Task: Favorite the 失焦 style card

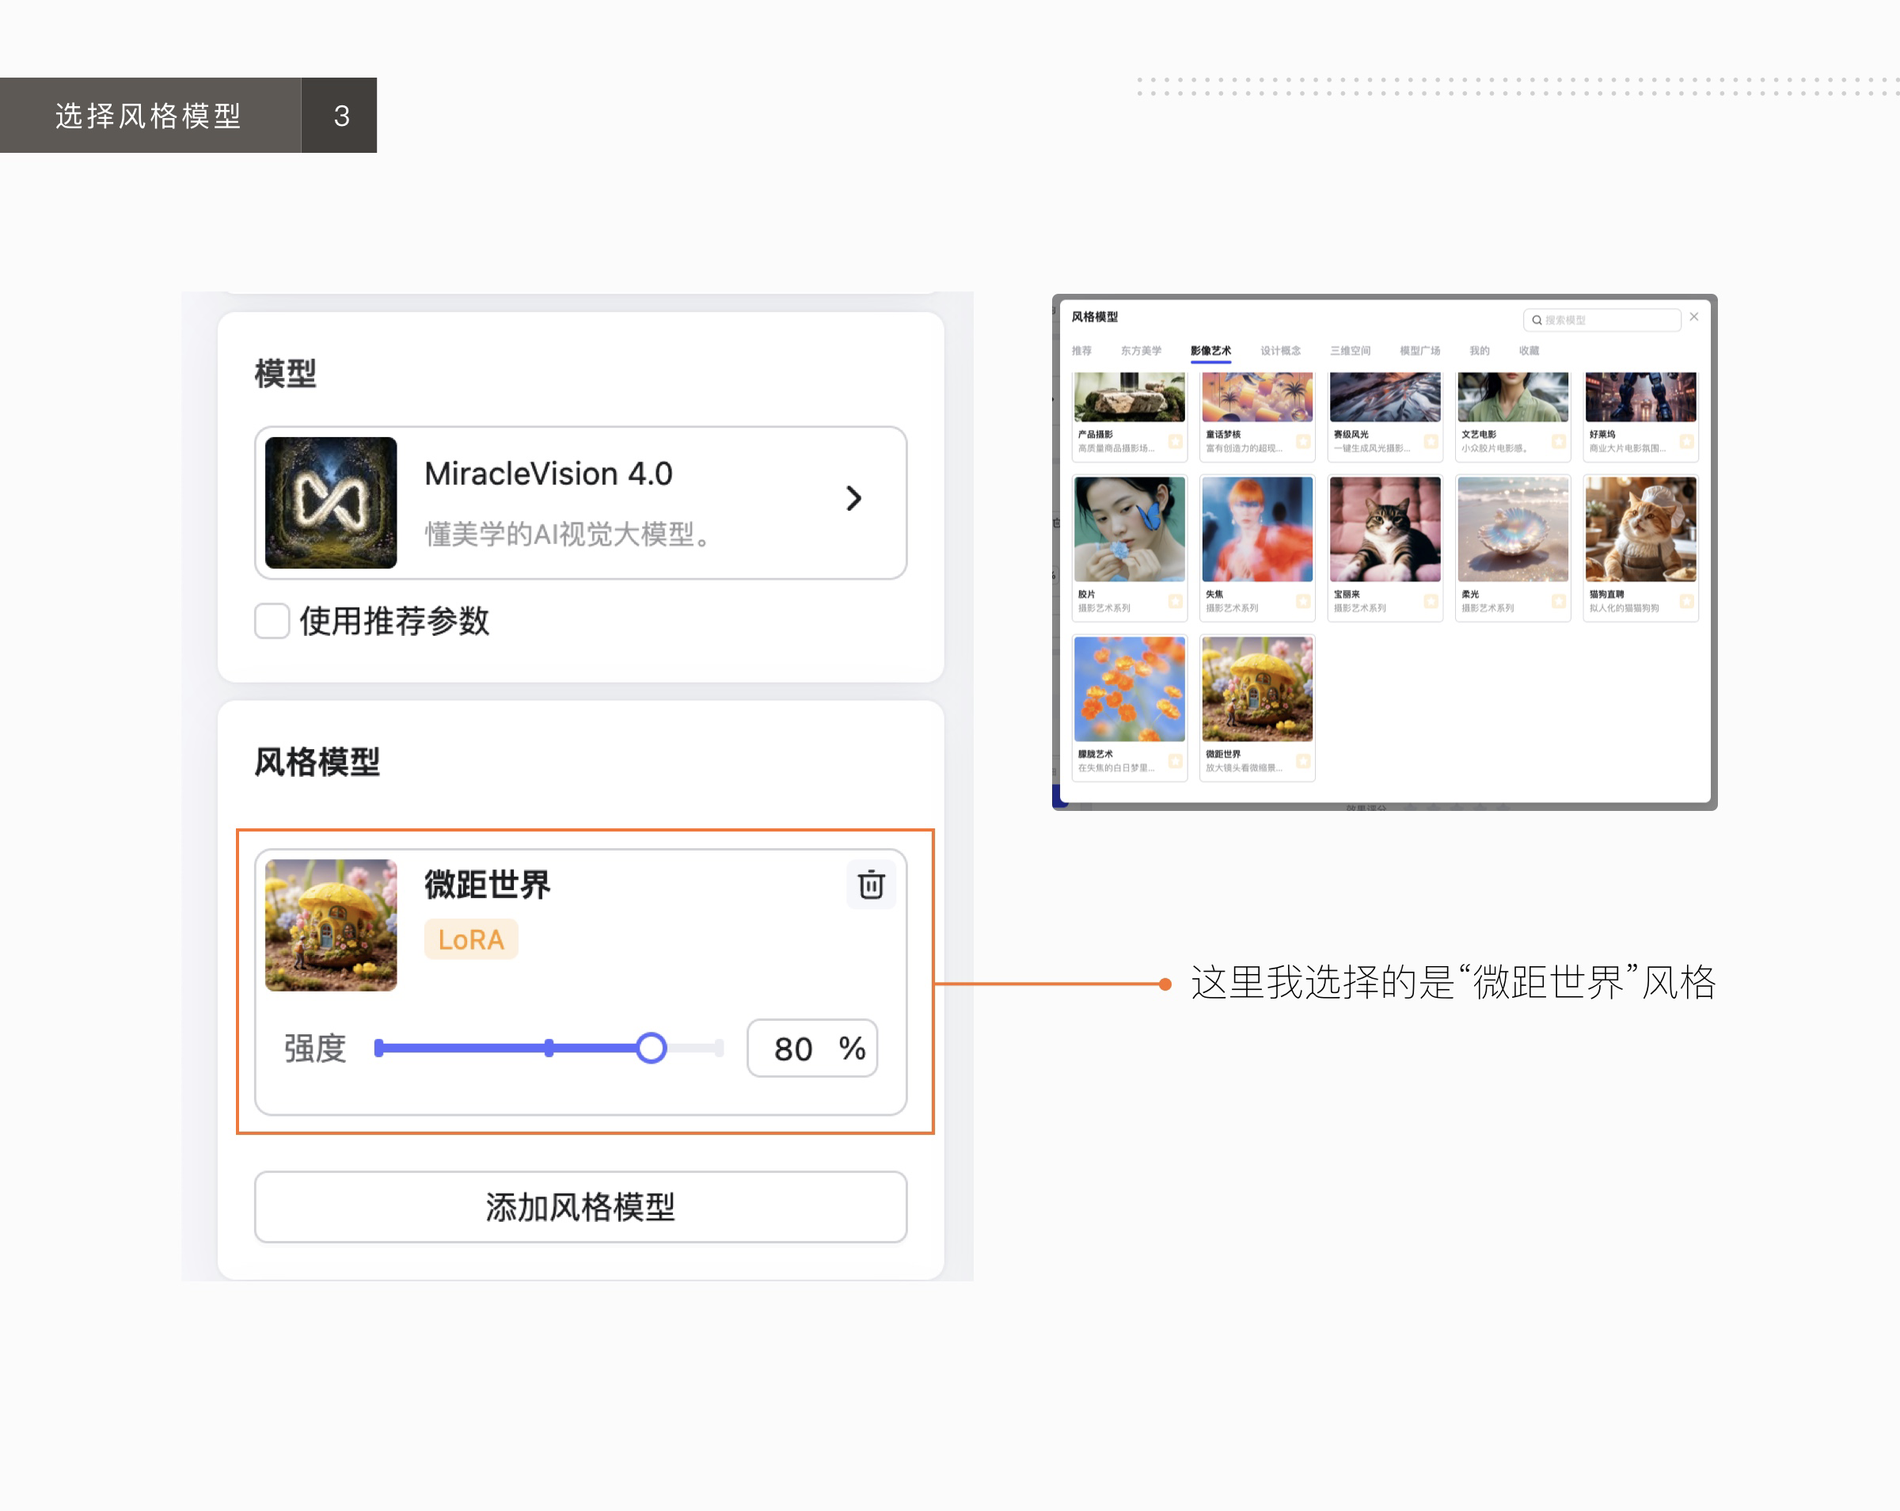Action: point(1303,601)
